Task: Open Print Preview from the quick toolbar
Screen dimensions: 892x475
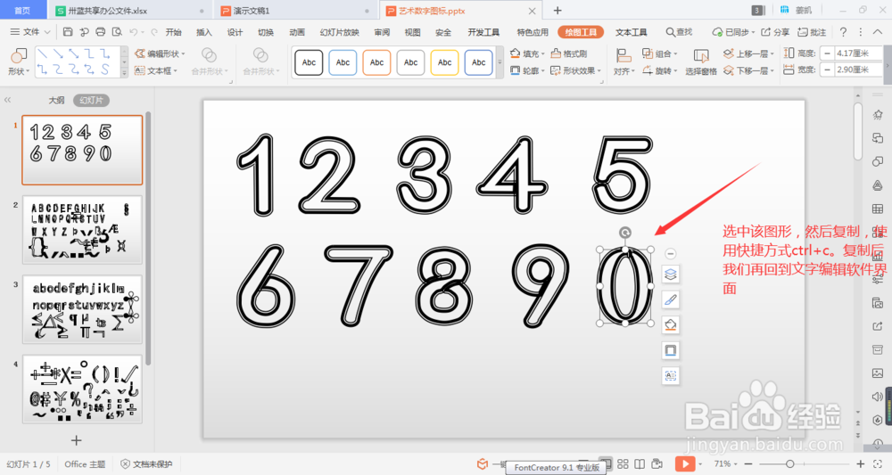Action: (117, 32)
